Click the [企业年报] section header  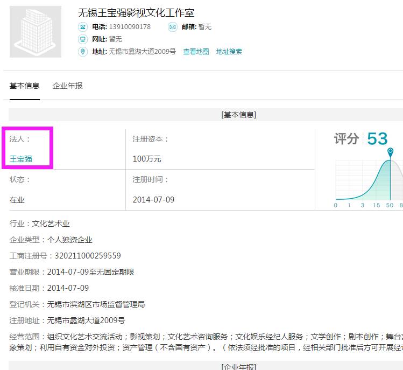[x=238, y=366]
